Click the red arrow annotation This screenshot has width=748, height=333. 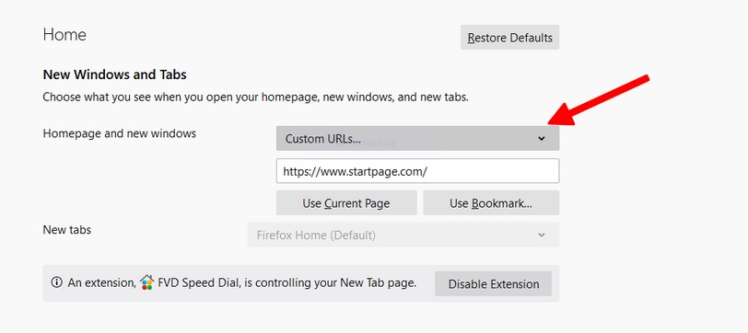[x=599, y=101]
